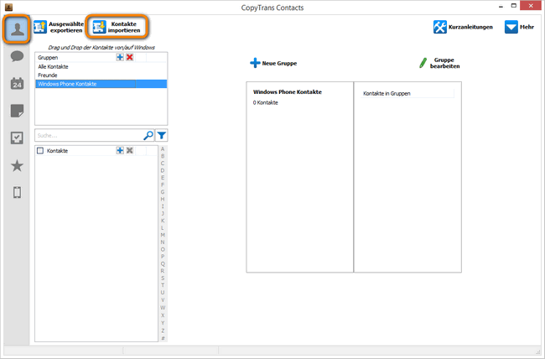
Task: Jump to letter D in alphabet index
Action: (x=163, y=170)
